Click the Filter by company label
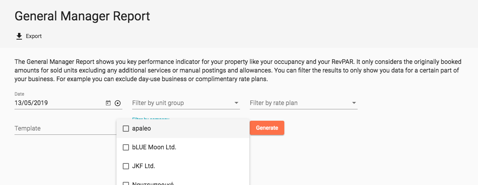 pyautogui.click(x=151, y=118)
